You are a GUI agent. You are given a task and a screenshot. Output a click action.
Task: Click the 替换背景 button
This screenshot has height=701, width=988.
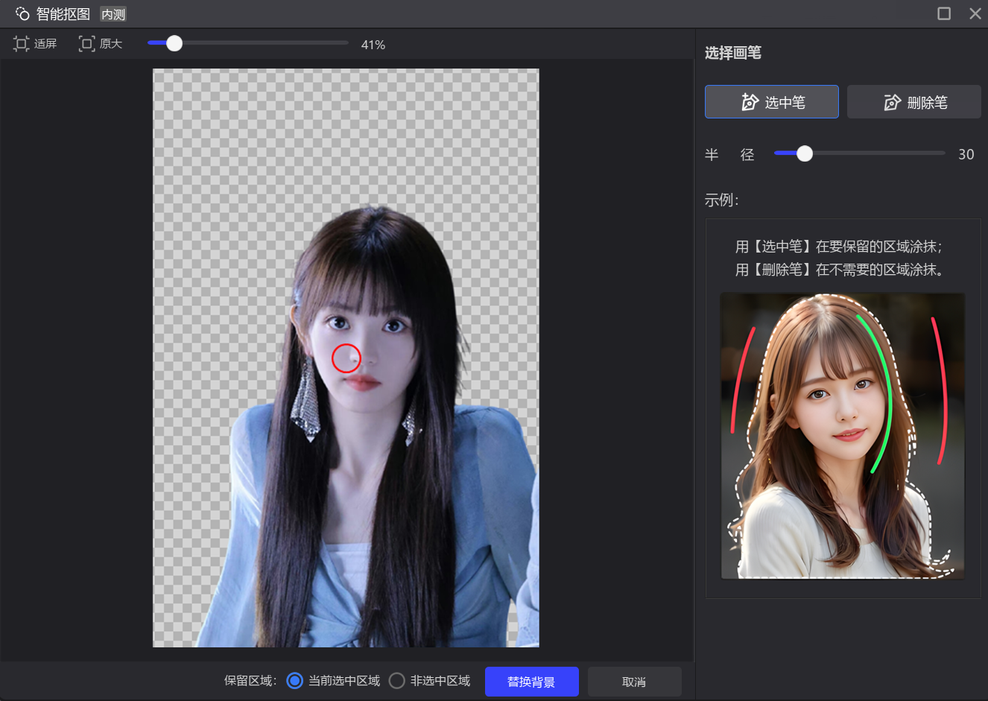tap(532, 682)
